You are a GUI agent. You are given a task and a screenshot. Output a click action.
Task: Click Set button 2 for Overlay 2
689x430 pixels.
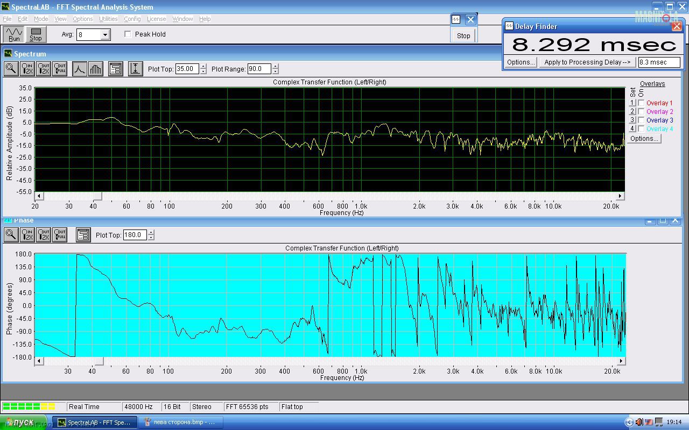pos(632,112)
